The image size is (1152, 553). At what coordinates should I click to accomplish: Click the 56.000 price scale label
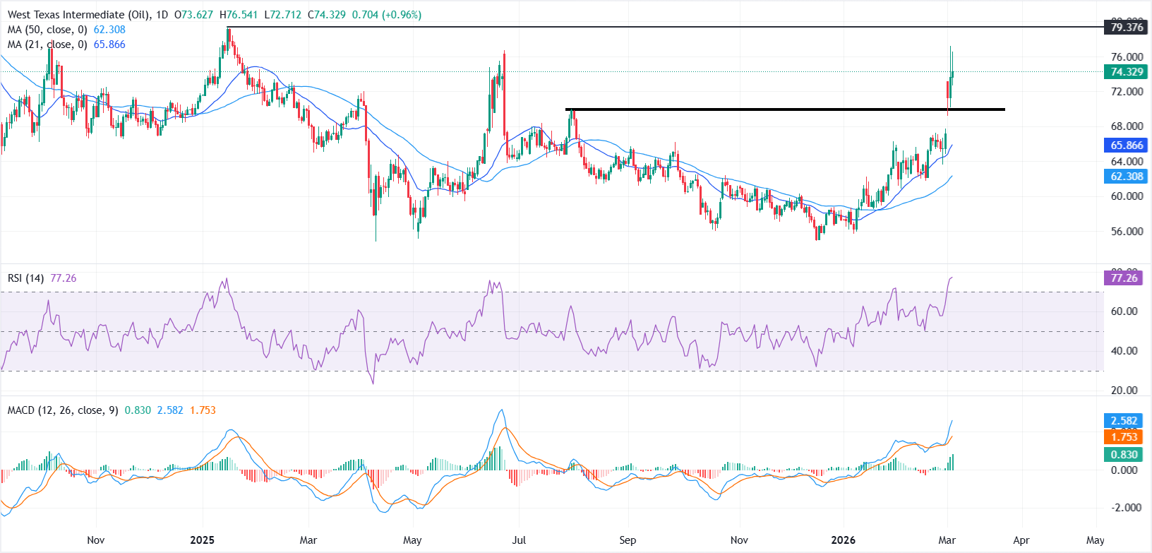pos(1127,232)
